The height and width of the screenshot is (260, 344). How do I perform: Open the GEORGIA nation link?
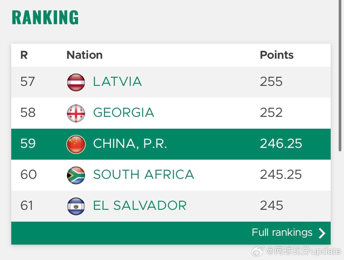point(124,113)
